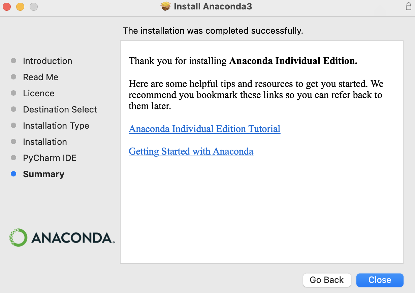Select the Installation Type step
Image resolution: width=415 pixels, height=293 pixels.
(x=56, y=126)
